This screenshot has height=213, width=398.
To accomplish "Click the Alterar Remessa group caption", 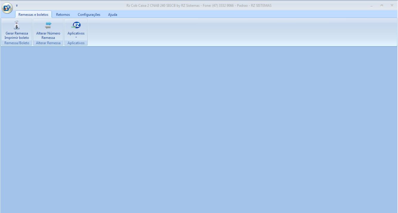I will [48, 43].
